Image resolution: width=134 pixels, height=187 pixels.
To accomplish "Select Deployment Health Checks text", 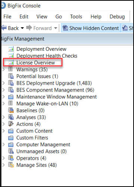I will point(47,56).
